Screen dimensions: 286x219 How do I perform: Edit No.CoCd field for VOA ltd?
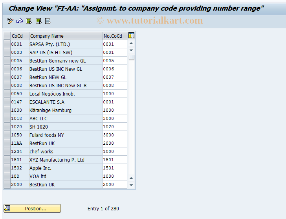coord(115,176)
